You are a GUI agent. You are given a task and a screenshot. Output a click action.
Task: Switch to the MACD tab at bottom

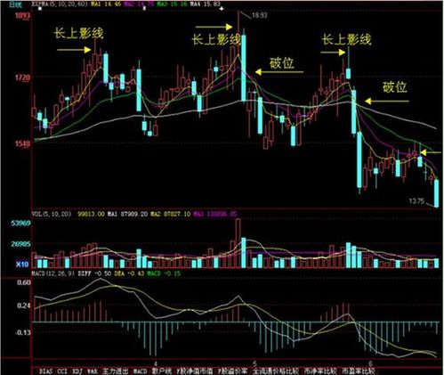click(x=140, y=371)
